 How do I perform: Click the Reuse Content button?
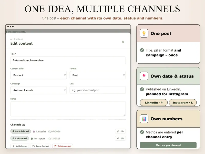(41, 146)
